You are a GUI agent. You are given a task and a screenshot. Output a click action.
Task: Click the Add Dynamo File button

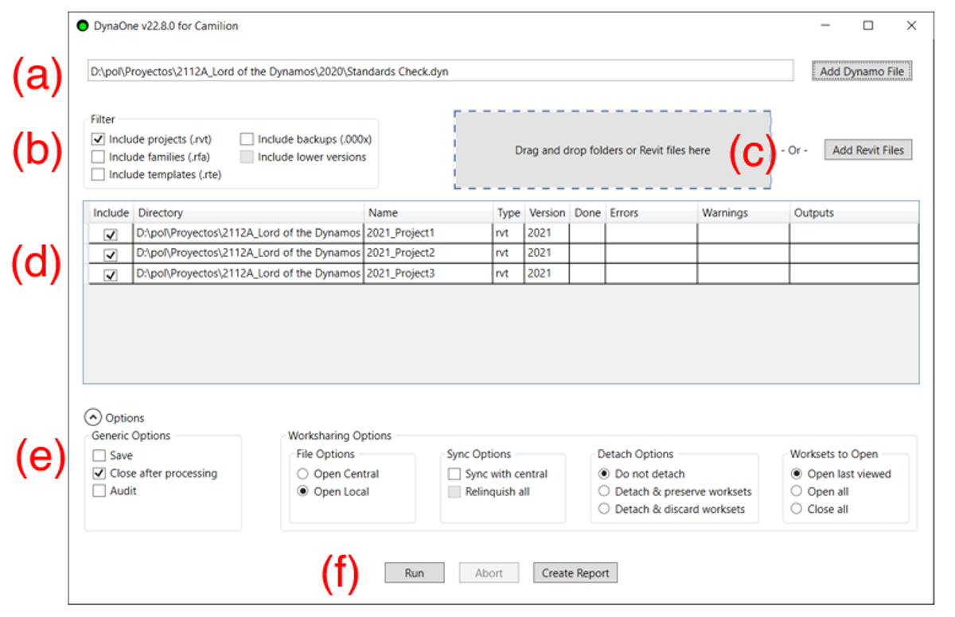[x=862, y=72]
